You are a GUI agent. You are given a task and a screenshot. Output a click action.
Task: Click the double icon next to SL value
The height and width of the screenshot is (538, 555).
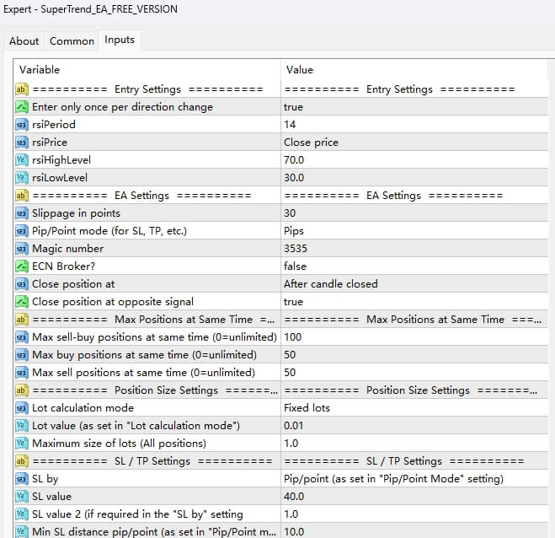pos(22,497)
